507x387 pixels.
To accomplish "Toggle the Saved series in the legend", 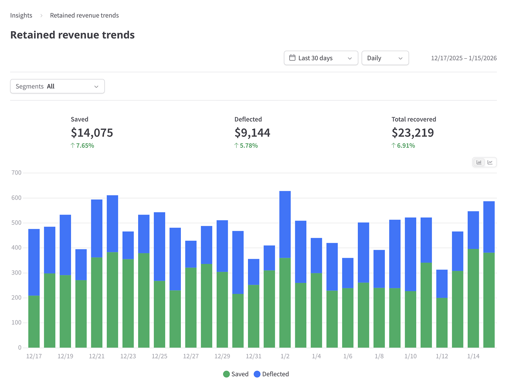I will coord(236,374).
